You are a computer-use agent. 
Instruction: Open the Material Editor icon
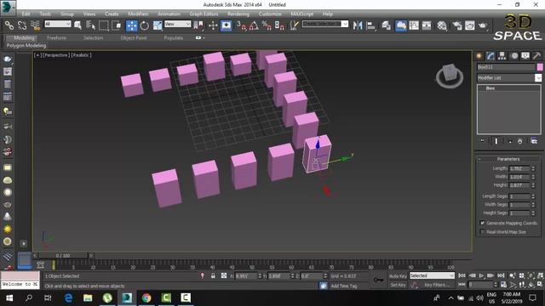click(x=442, y=25)
